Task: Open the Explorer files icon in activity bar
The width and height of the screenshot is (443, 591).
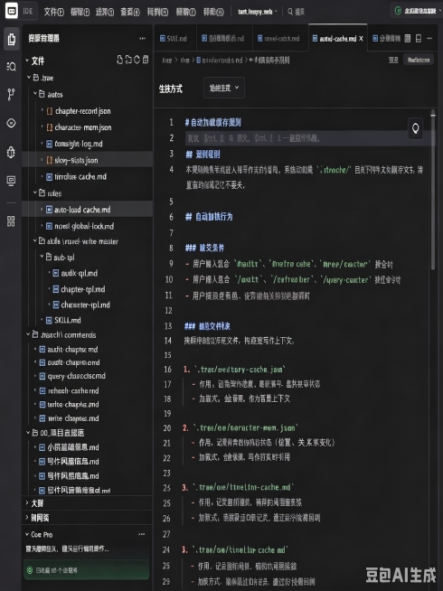Action: [12, 39]
